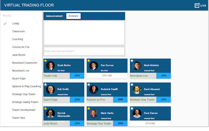Select Options In Play Coaching room
Viewport: 209px width, 131px height.
point(26,86)
